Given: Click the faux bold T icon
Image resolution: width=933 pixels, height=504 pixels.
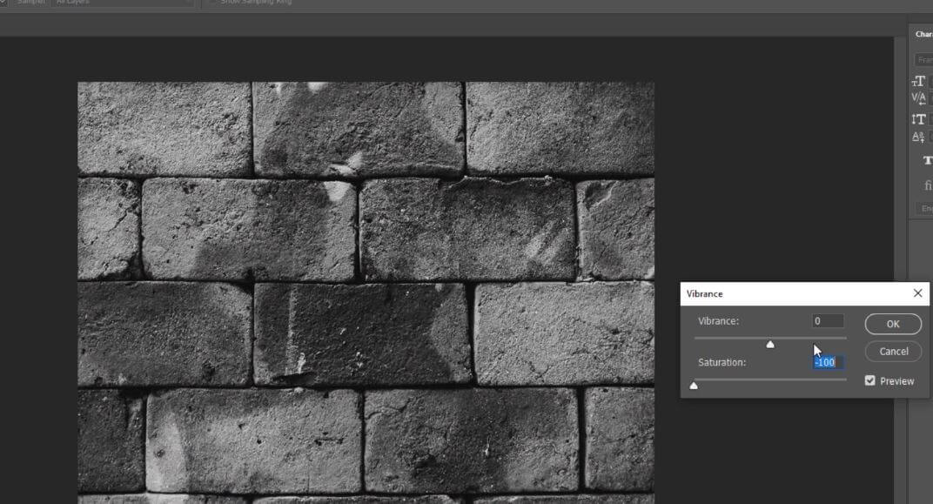Looking at the screenshot, I should [928, 161].
